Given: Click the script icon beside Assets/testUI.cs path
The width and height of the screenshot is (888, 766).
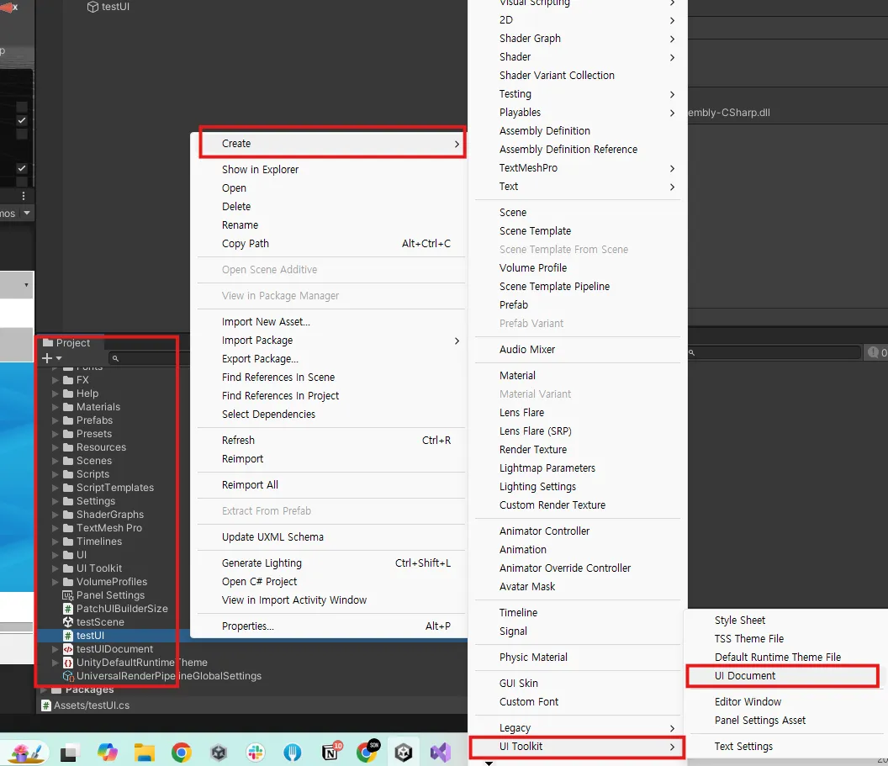Looking at the screenshot, I should [46, 705].
